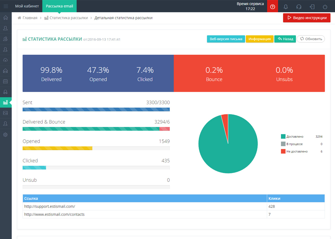Select the Рассылка email tab
This screenshot has height=239, width=335.
(59, 6)
